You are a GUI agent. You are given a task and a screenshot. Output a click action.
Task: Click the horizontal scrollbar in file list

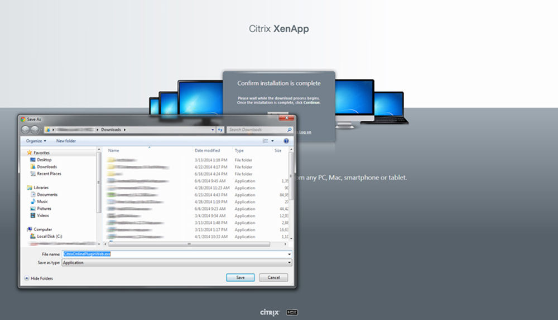(189, 244)
